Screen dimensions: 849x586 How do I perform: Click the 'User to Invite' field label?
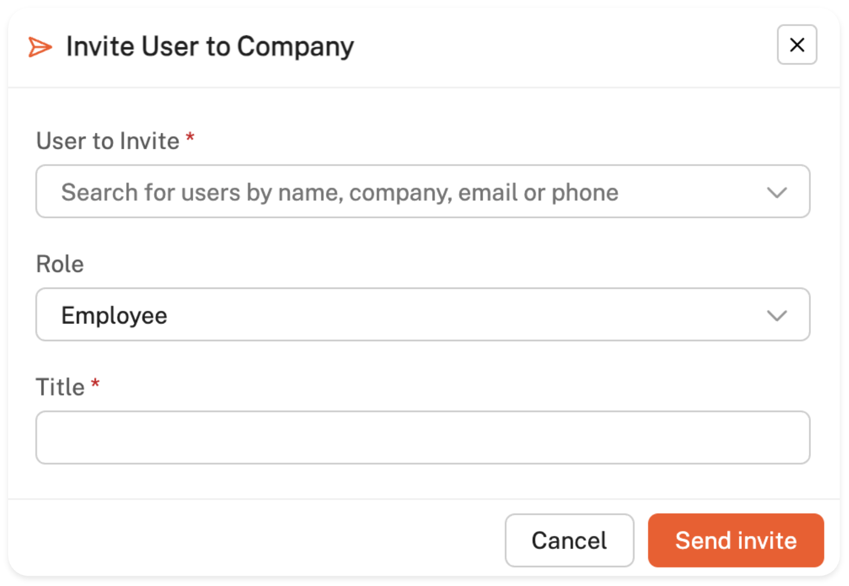pos(107,141)
